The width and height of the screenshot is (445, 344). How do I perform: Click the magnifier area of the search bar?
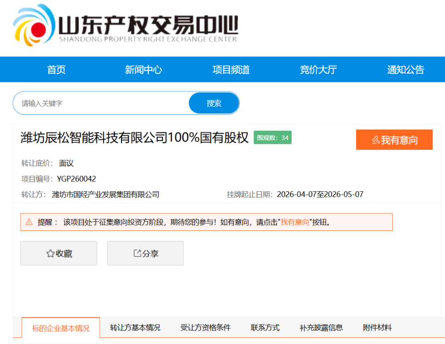[x=214, y=103]
